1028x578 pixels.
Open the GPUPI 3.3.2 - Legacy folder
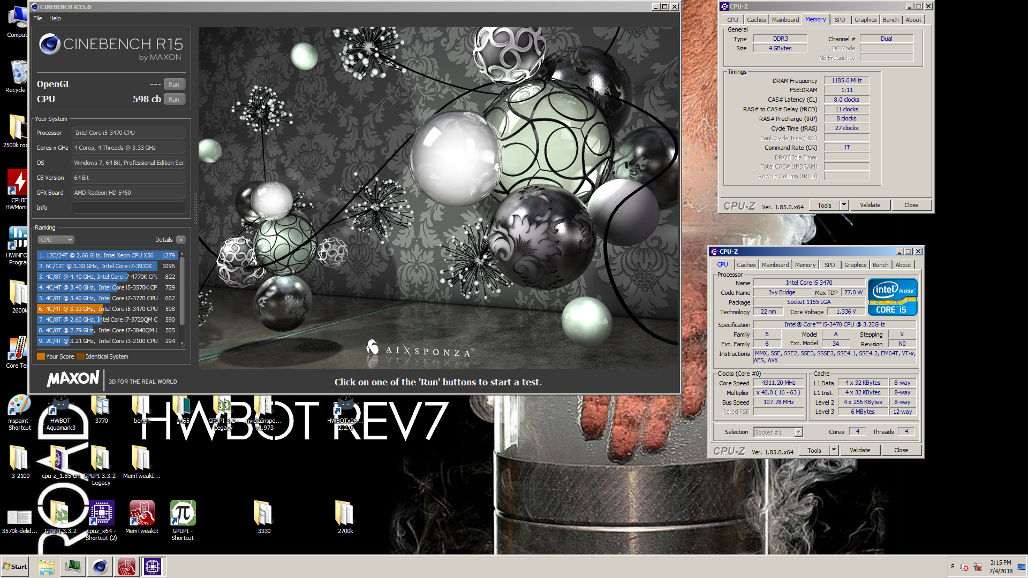pos(101,466)
